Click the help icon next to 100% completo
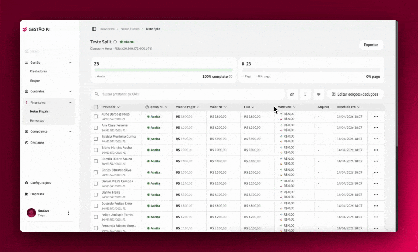 tap(231, 76)
